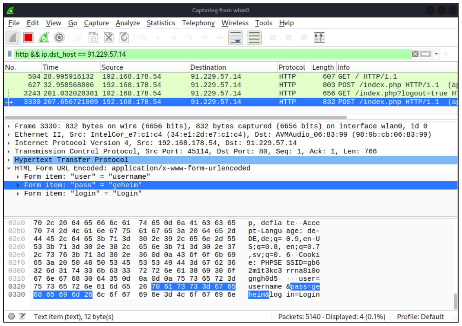Open the Telephony menu

pyautogui.click(x=198, y=23)
